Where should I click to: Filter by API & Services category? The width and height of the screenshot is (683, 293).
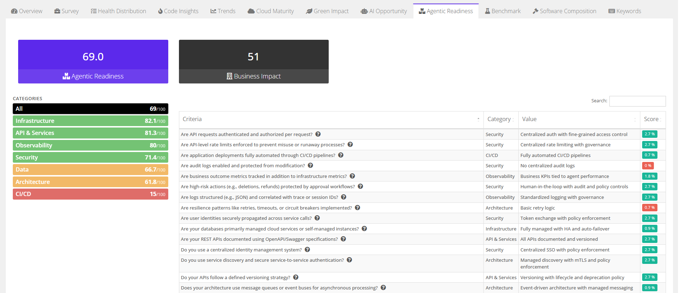tap(90, 133)
